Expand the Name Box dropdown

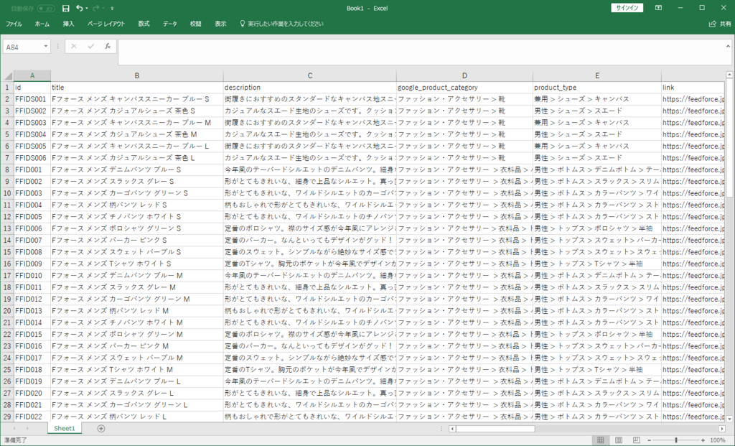pos(46,46)
